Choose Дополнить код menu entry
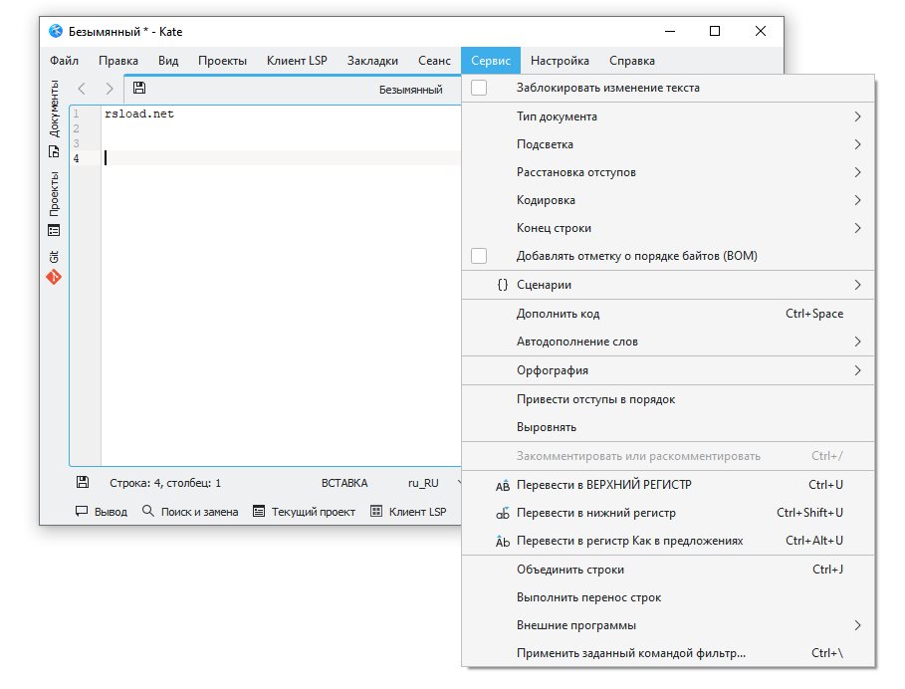This screenshot has height=689, width=905. click(x=668, y=314)
